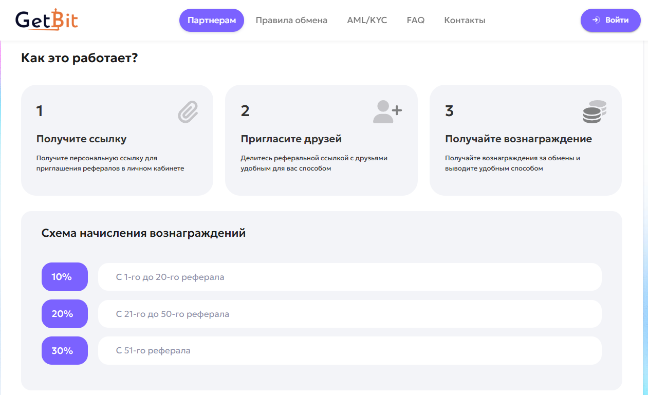
Task: Navigate to Контакты
Action: (465, 21)
